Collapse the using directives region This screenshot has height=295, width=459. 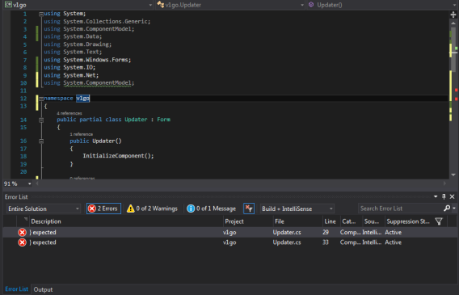41,14
